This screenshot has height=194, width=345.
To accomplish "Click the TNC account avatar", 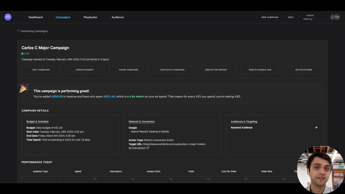I will 336,17.
